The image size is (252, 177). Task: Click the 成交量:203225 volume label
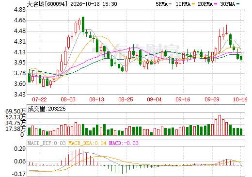pyautogui.click(x=47, y=109)
